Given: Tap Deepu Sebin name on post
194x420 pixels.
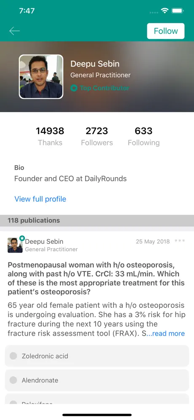Looking at the screenshot, I should (x=44, y=241).
